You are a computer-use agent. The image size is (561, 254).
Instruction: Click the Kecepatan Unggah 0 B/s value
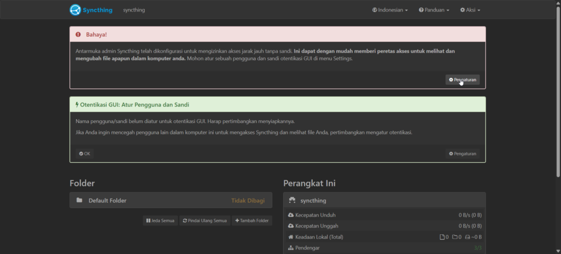click(x=470, y=226)
